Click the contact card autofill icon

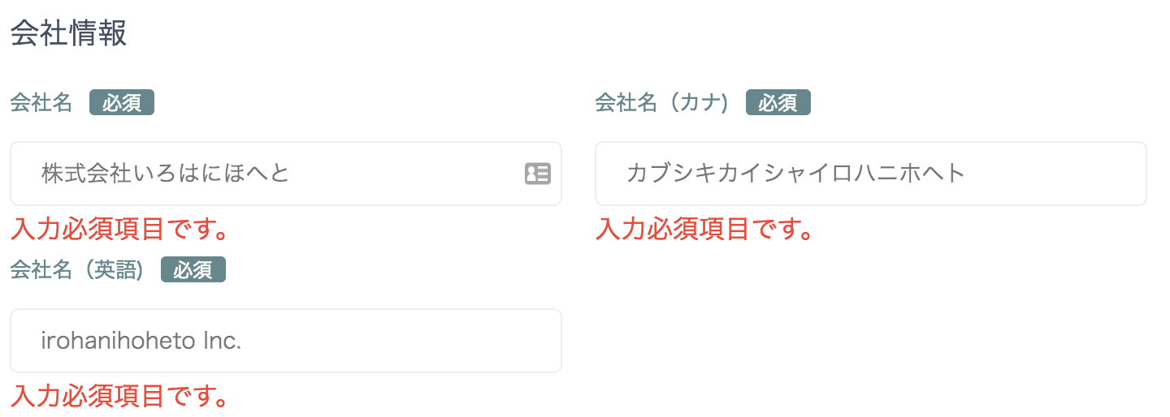coord(538,174)
